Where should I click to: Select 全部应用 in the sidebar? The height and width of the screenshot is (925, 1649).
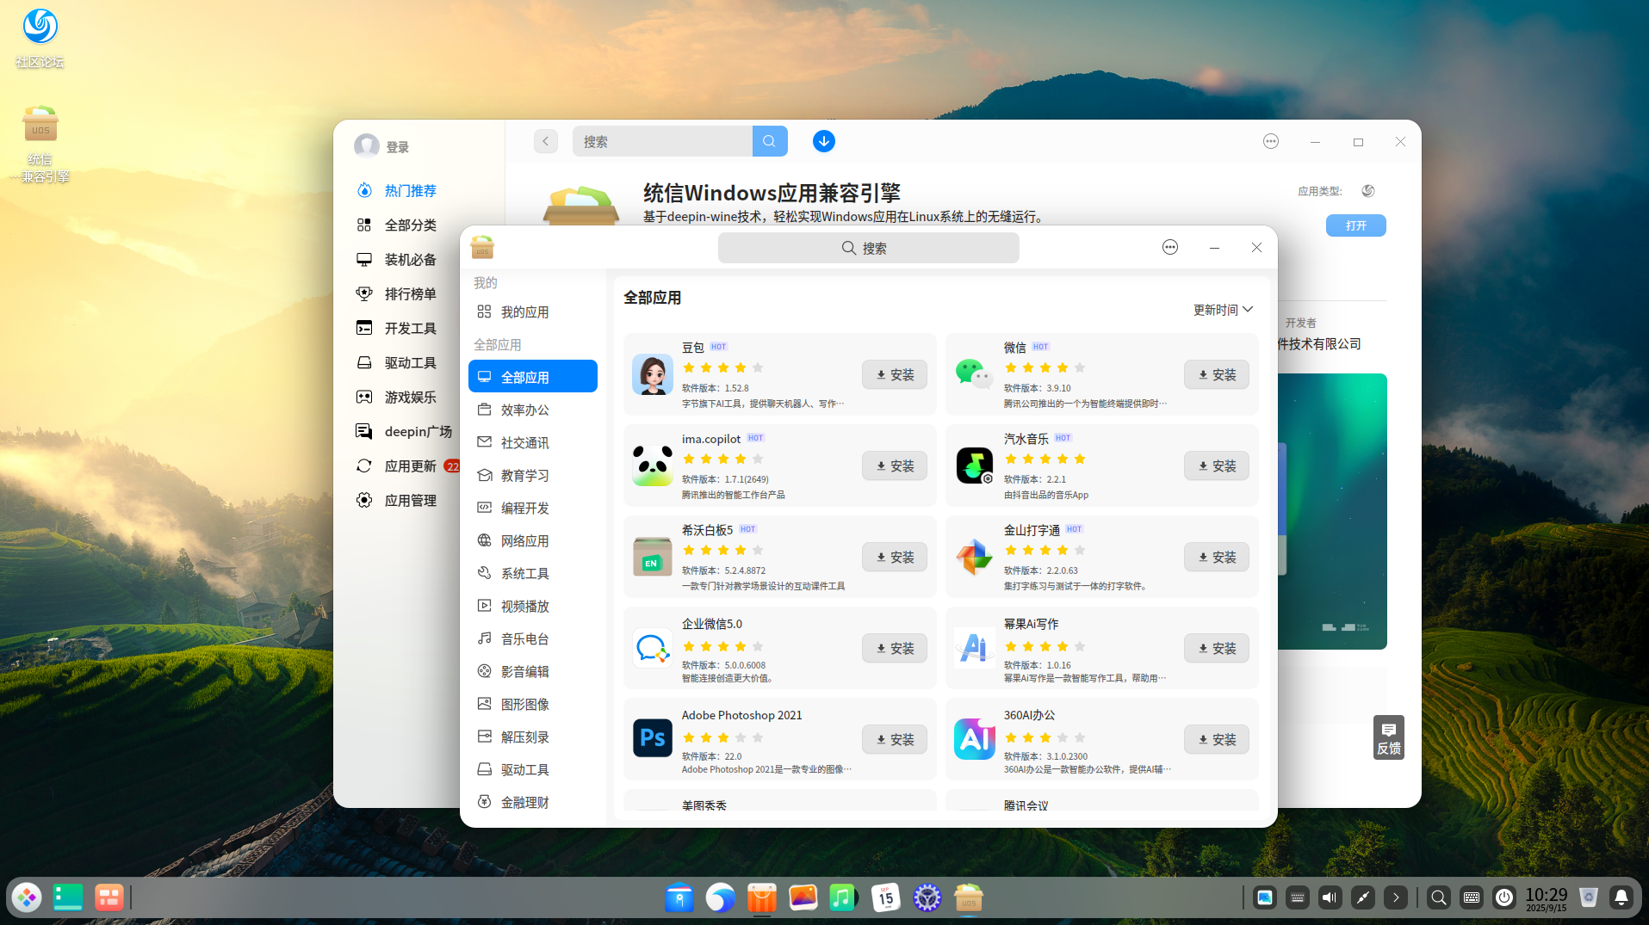pyautogui.click(x=533, y=376)
